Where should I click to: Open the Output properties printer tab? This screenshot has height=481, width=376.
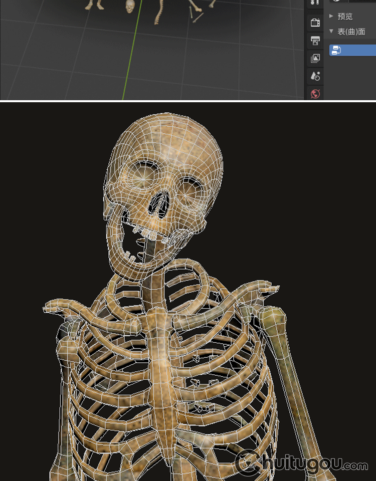point(315,41)
